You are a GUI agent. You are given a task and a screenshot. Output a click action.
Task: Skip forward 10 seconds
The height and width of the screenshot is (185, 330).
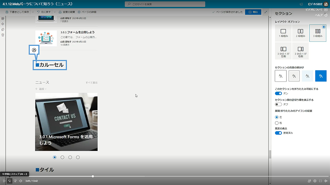pos(15,181)
